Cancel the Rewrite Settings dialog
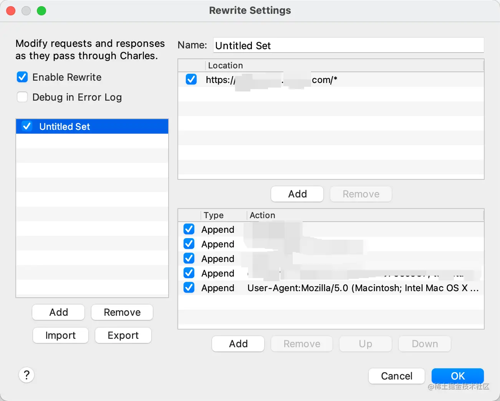Image resolution: width=500 pixels, height=401 pixels. [396, 376]
